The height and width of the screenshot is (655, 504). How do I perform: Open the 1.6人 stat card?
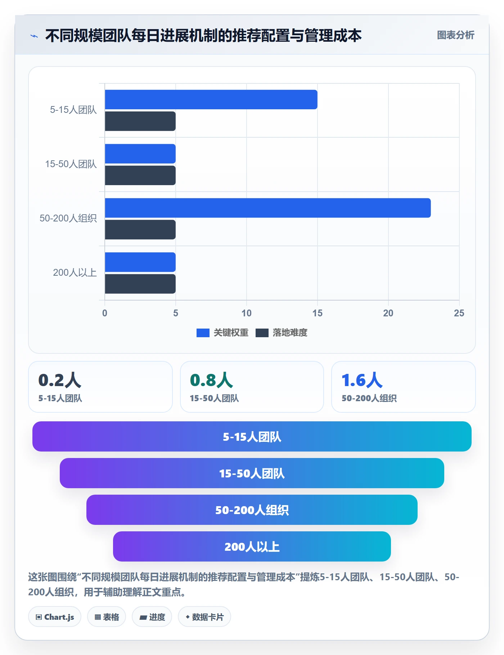tap(404, 387)
